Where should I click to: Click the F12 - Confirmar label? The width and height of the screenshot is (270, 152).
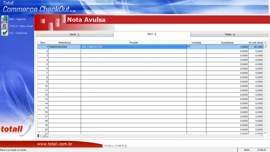[18, 33]
